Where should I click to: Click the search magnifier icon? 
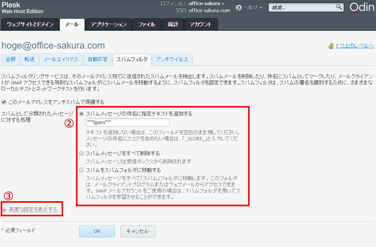pyautogui.click(x=339, y=7)
